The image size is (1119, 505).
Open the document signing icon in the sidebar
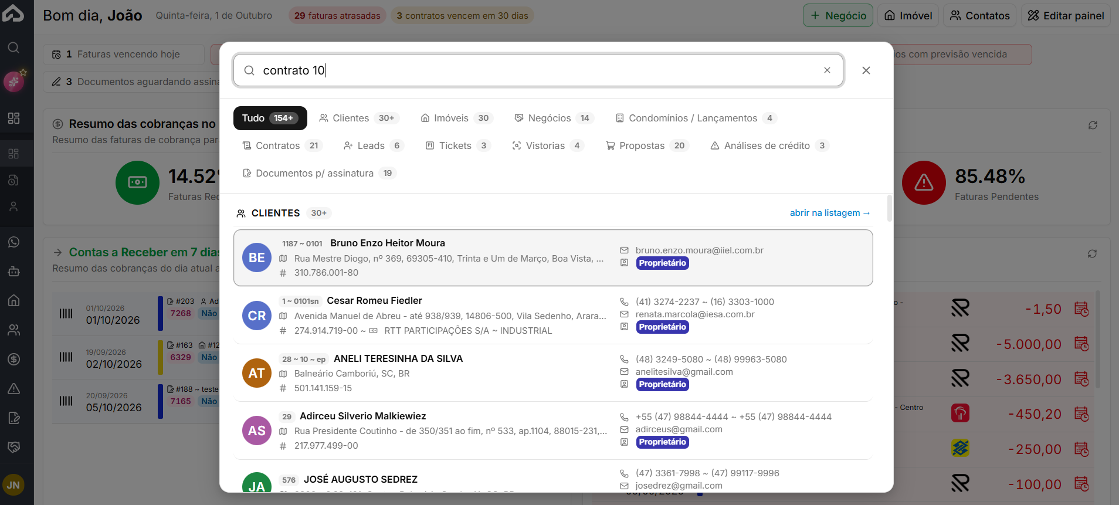coord(13,418)
